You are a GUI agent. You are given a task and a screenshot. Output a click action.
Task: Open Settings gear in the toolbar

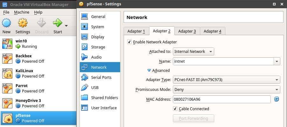click(x=23, y=23)
